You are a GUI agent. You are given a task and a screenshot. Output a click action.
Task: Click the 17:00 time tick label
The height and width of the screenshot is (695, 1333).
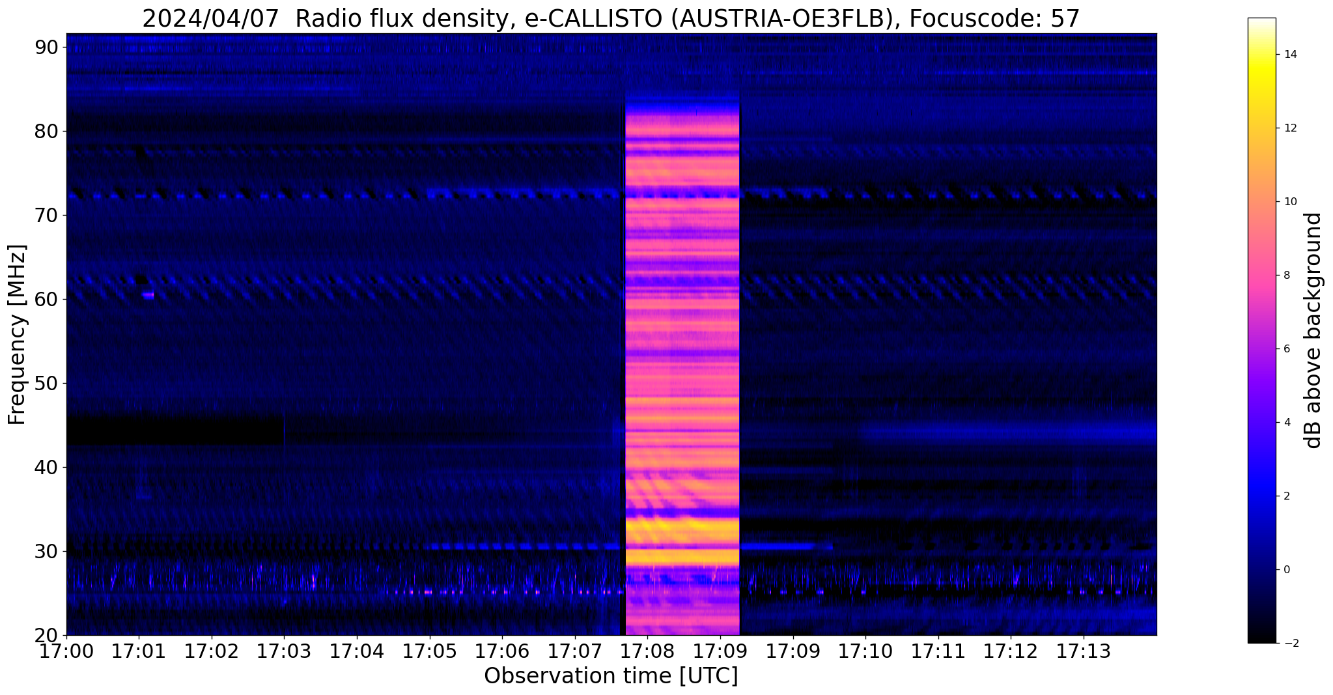(x=66, y=652)
